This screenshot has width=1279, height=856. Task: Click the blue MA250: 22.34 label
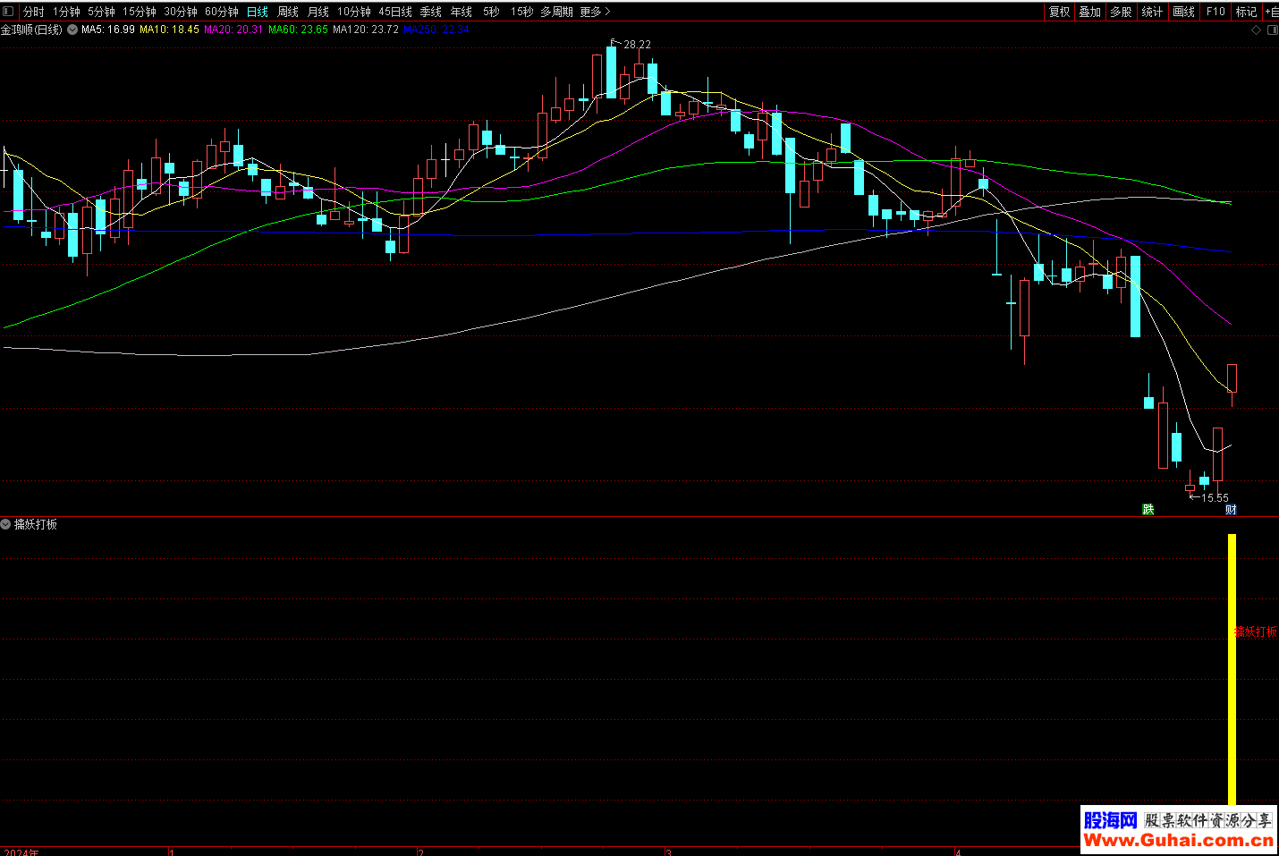point(436,30)
